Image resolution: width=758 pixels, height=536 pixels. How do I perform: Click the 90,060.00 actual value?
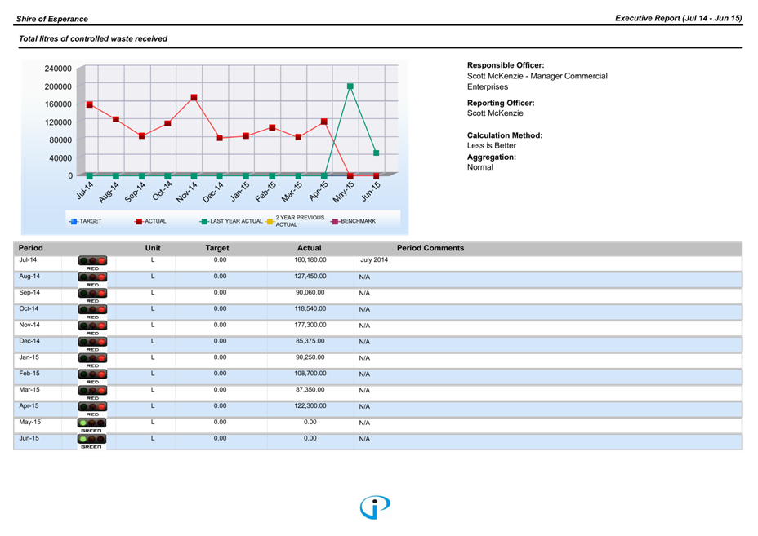point(310,292)
